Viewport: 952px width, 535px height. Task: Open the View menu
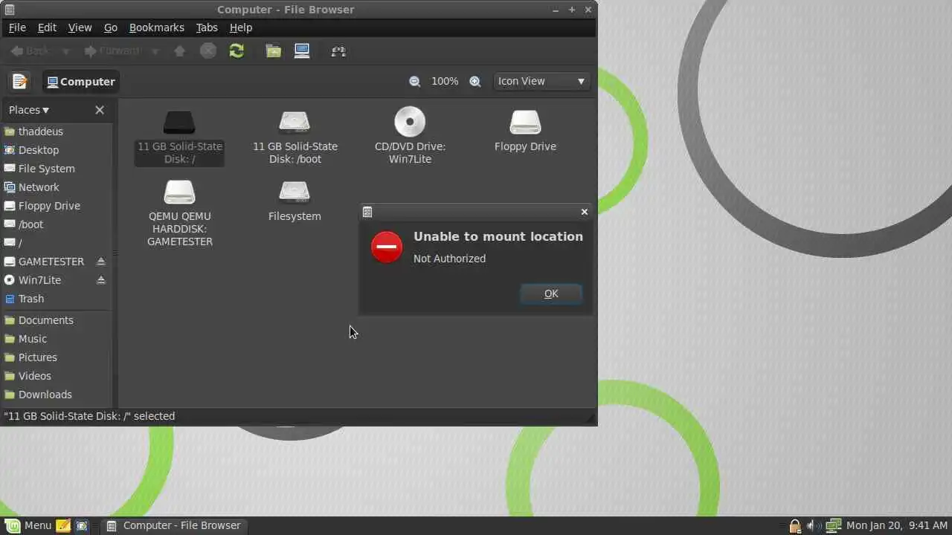click(80, 27)
